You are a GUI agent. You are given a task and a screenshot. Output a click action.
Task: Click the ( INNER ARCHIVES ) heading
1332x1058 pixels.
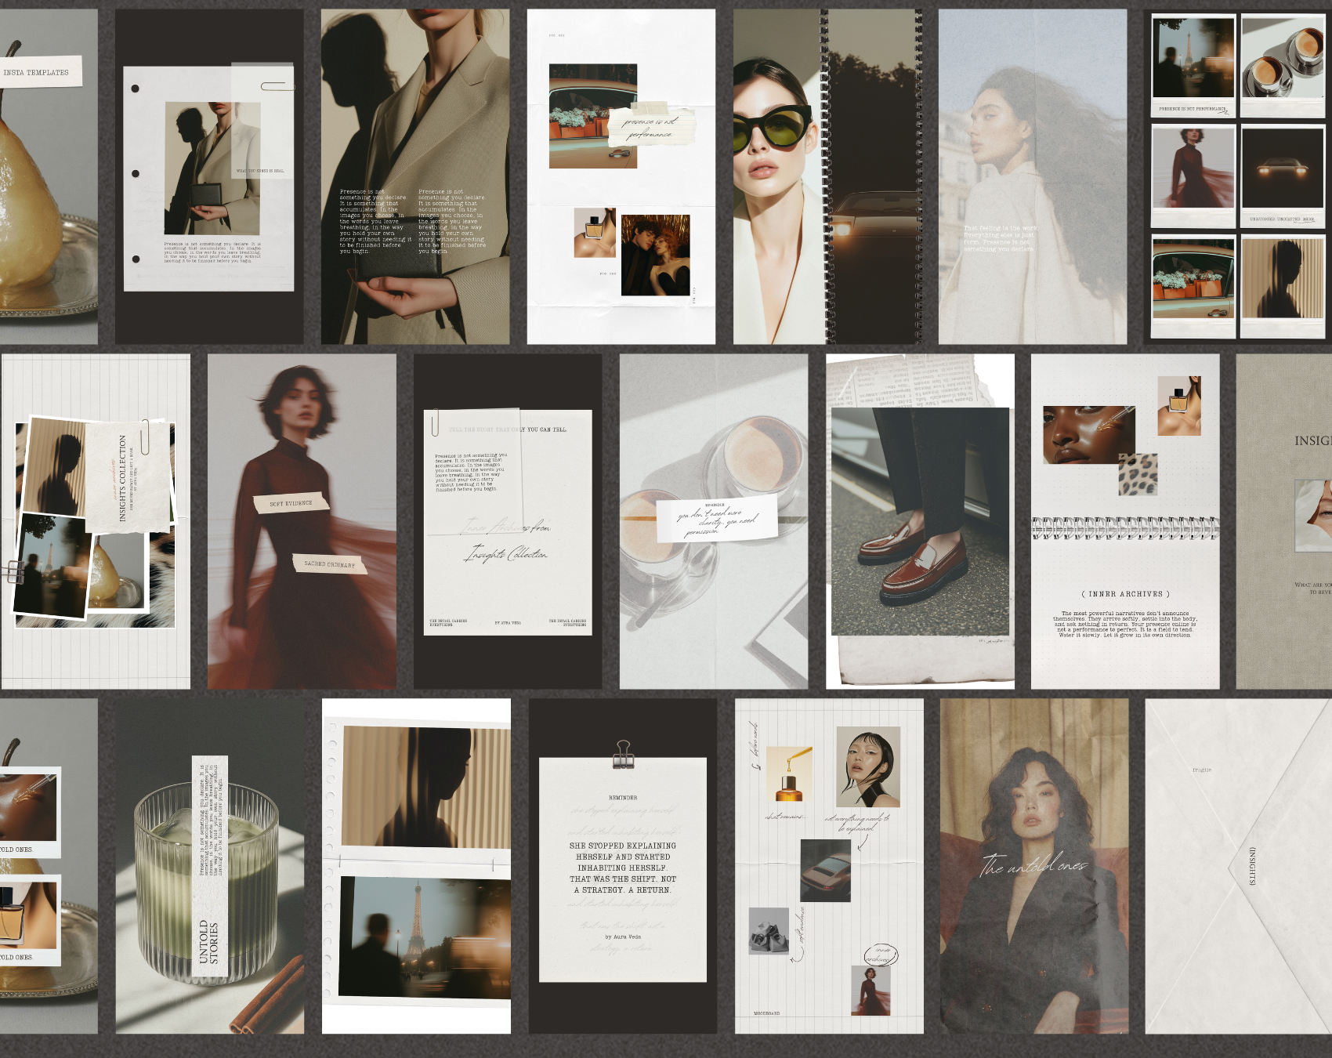coord(1125,594)
